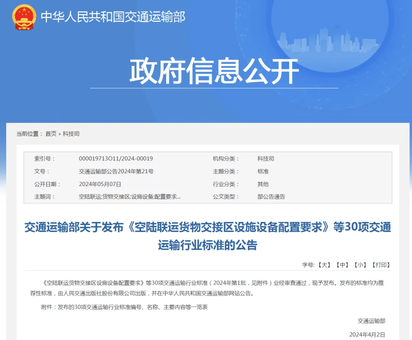
Task: Click the 主题分类 value 标准
Action: (263, 172)
